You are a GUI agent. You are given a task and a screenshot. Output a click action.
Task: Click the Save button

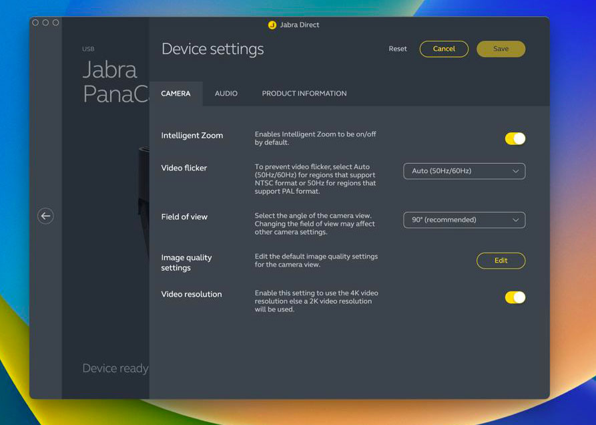pyautogui.click(x=501, y=49)
